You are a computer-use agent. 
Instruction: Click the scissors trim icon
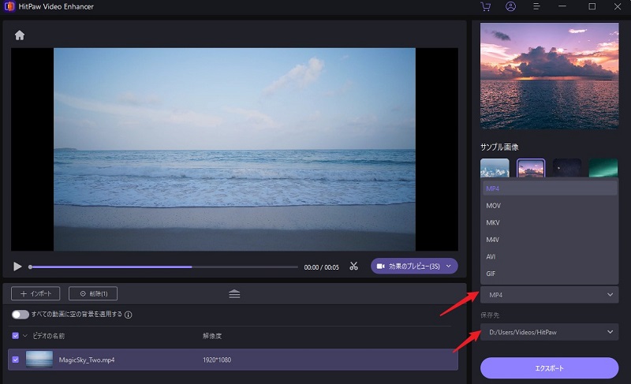tap(354, 267)
